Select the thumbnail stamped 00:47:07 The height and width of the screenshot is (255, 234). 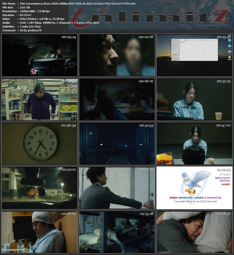194,143
